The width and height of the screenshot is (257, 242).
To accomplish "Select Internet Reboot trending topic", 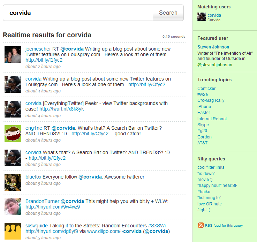I will pos(212,119).
